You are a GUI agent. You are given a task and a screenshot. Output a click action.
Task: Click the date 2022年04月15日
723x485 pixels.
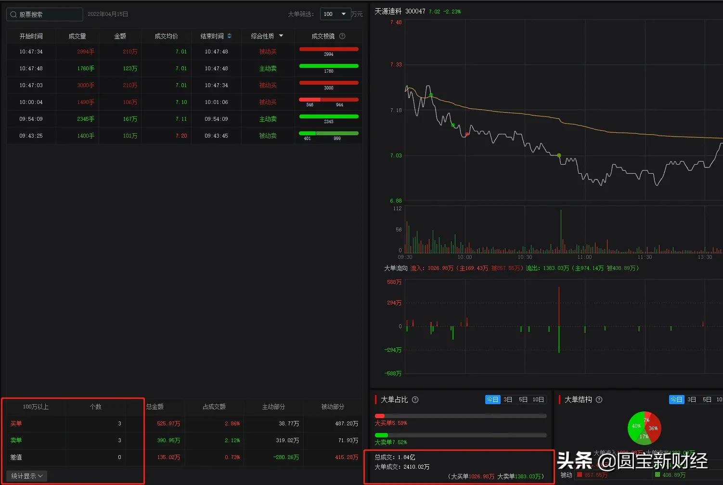108,14
